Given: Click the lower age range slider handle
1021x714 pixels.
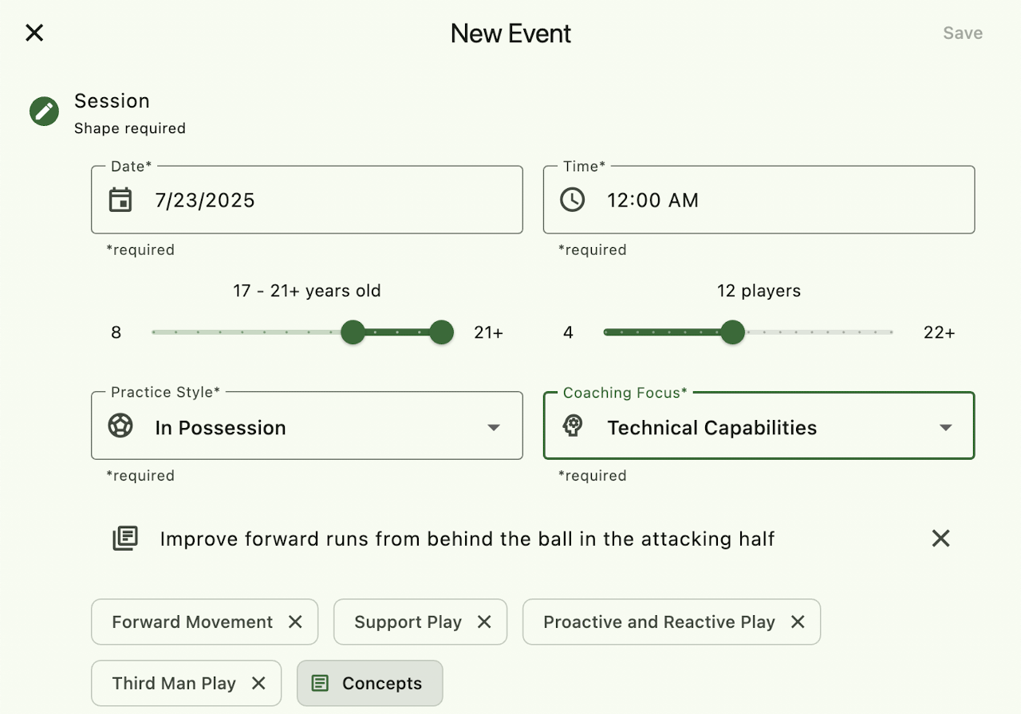Looking at the screenshot, I should pyautogui.click(x=353, y=332).
